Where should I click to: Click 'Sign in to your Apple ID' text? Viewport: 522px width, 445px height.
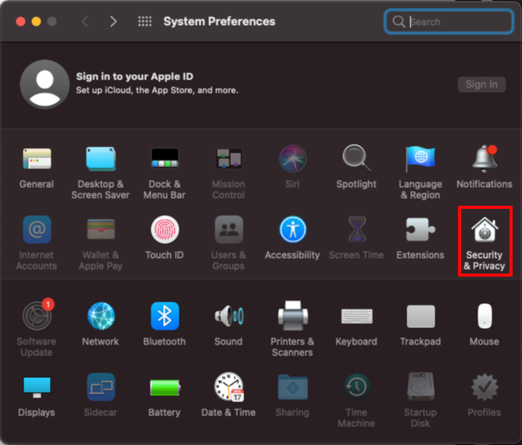click(134, 76)
